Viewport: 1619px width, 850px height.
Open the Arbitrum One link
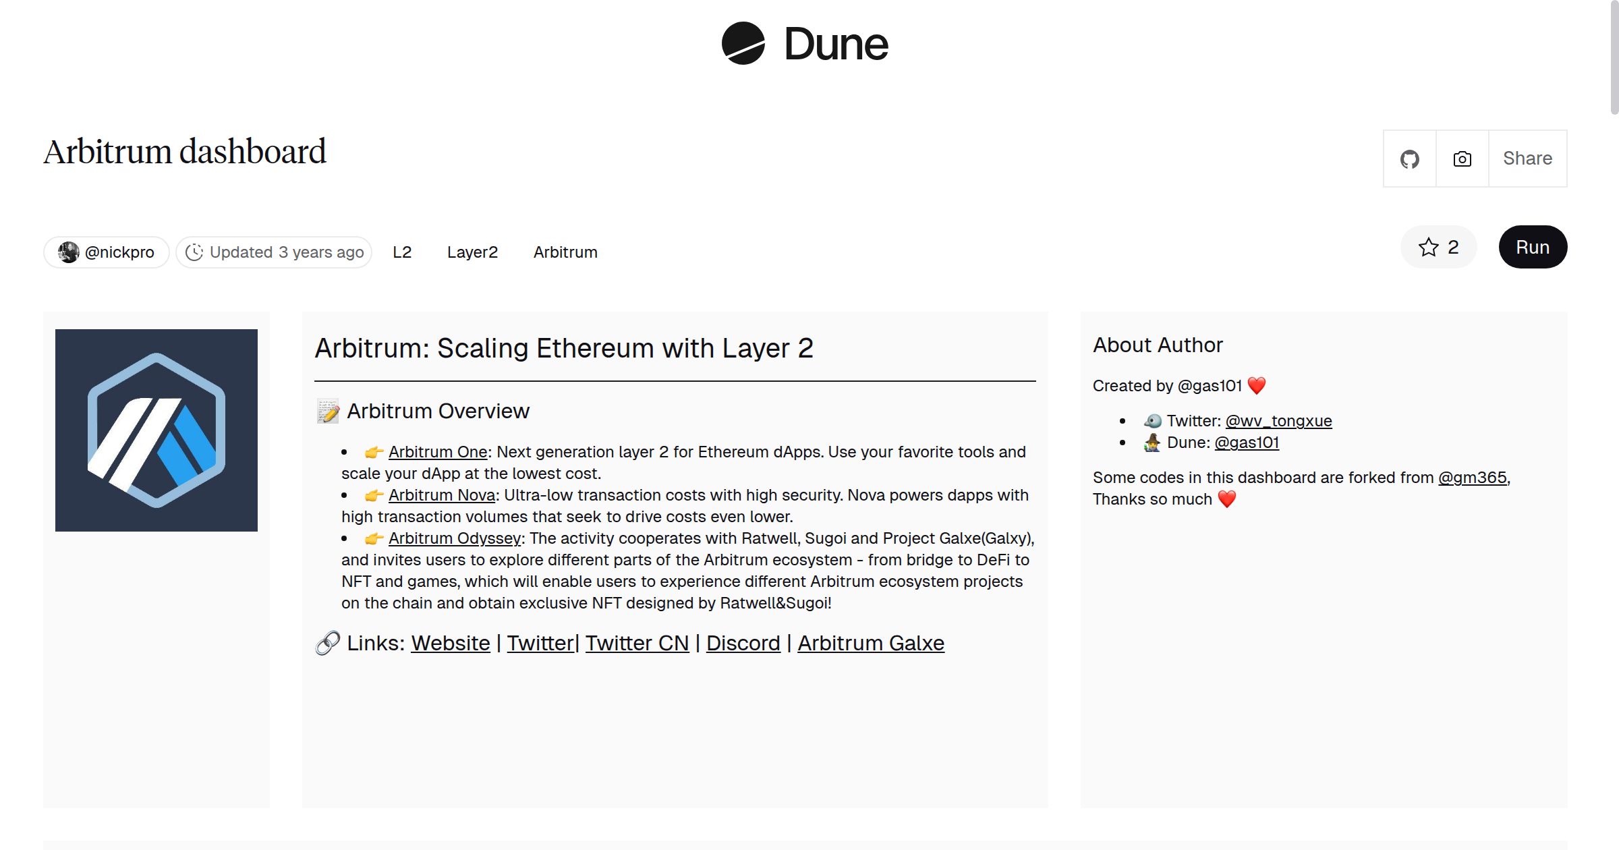[x=438, y=452]
